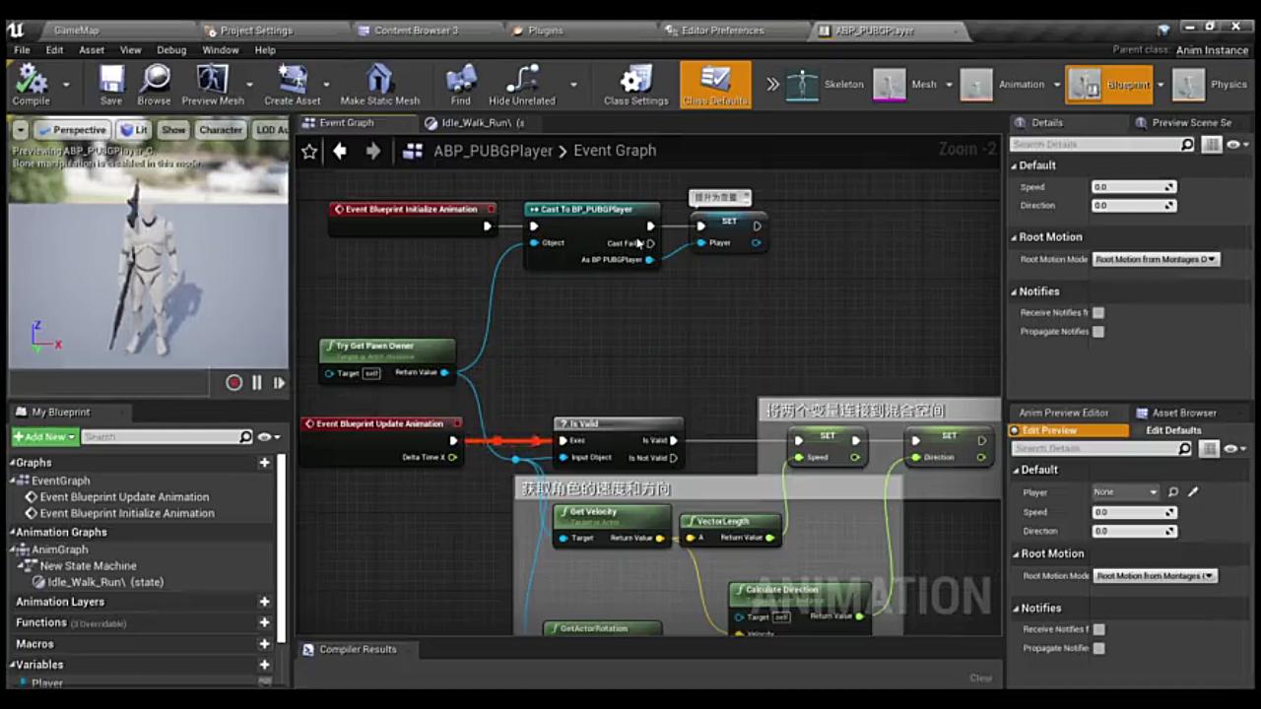The width and height of the screenshot is (1261, 709).
Task: Select Edit Defaults mode
Action: click(1173, 430)
